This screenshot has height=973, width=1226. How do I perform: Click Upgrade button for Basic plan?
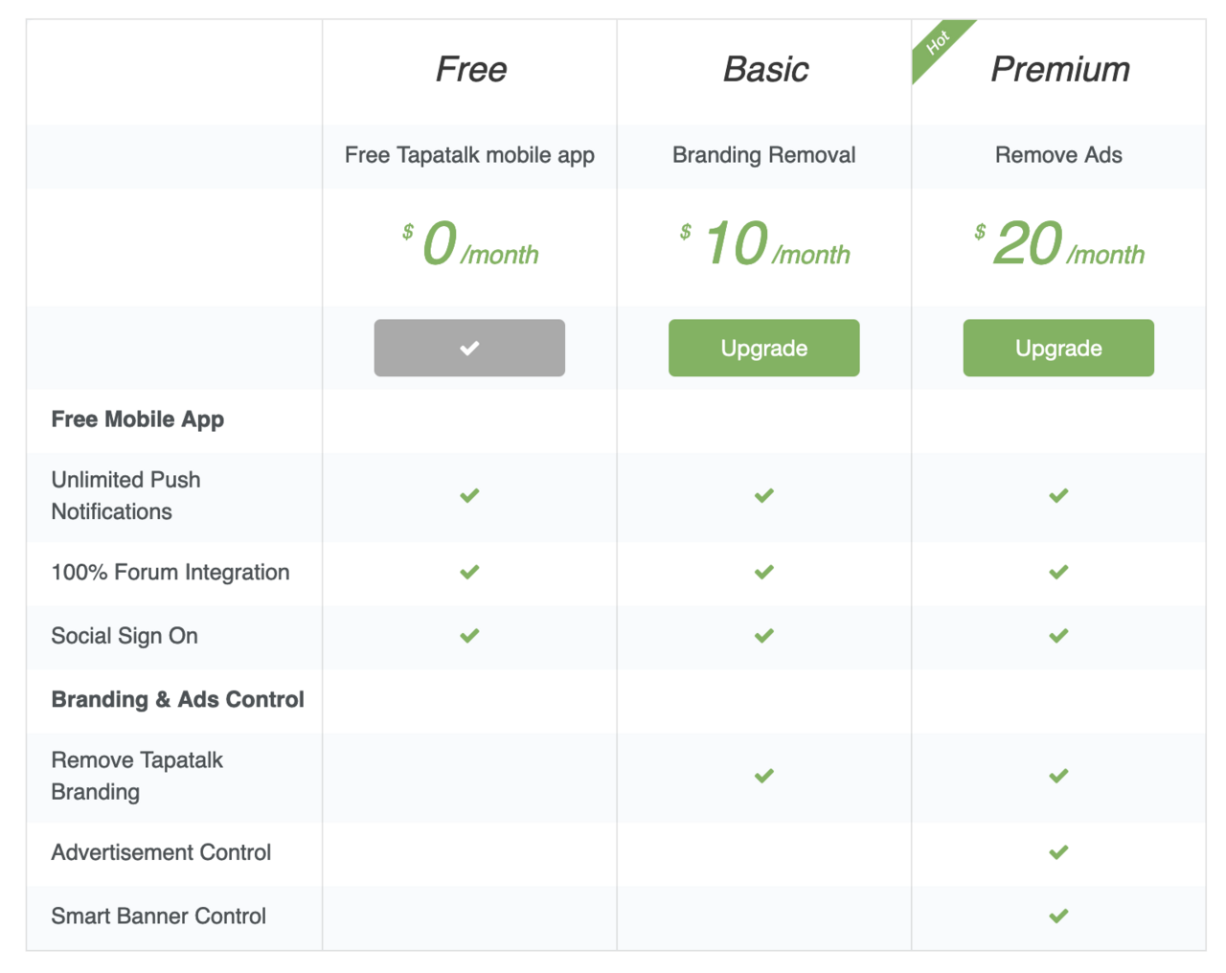(763, 348)
